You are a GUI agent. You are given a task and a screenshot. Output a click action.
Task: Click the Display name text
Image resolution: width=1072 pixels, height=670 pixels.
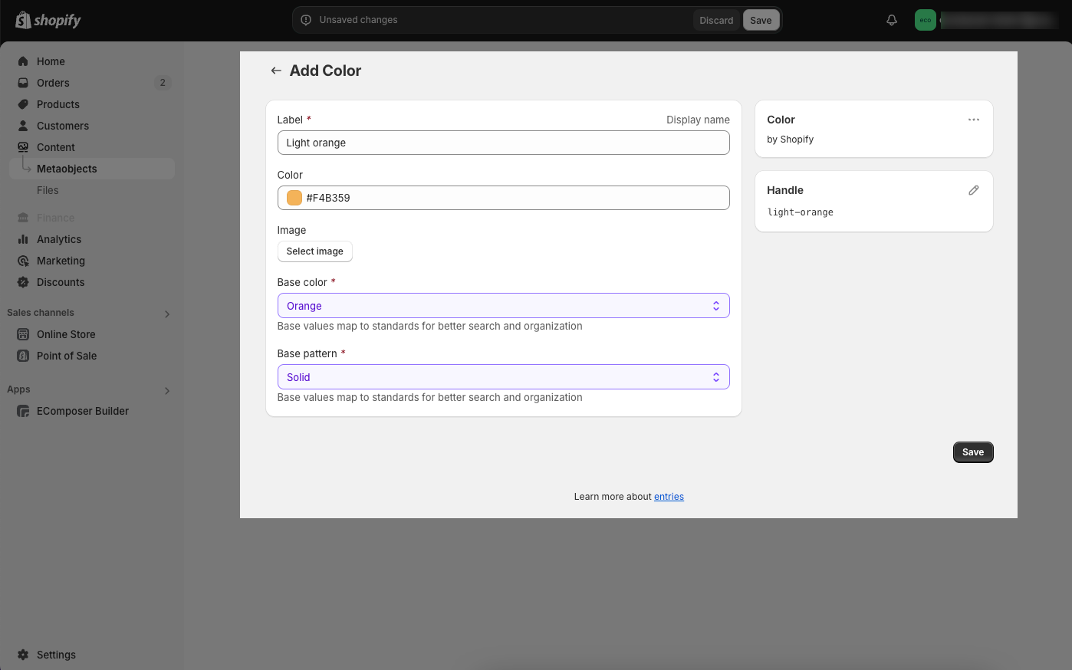point(698,120)
